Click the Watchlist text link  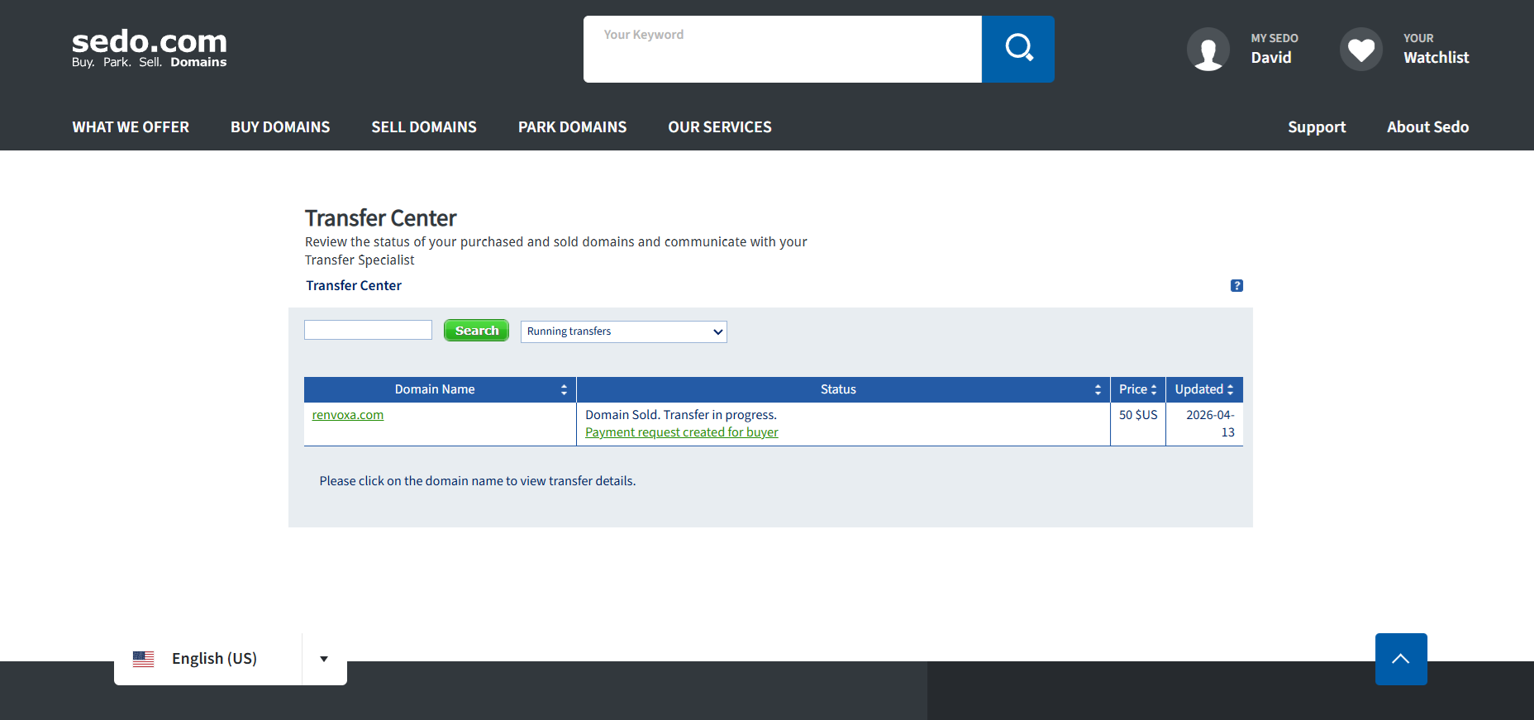pos(1436,58)
